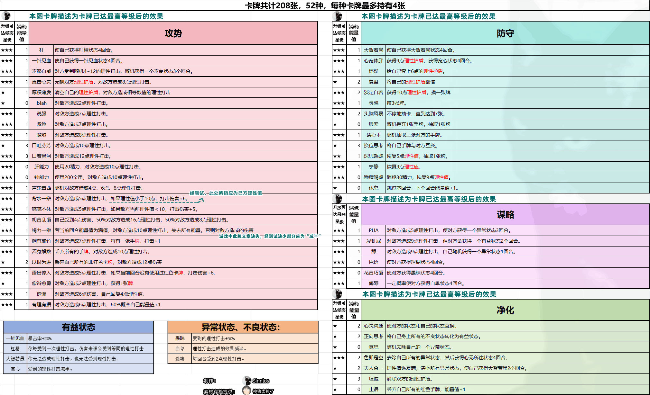Click the 色即是空 card cell
650x395 pixels.
[374, 358]
